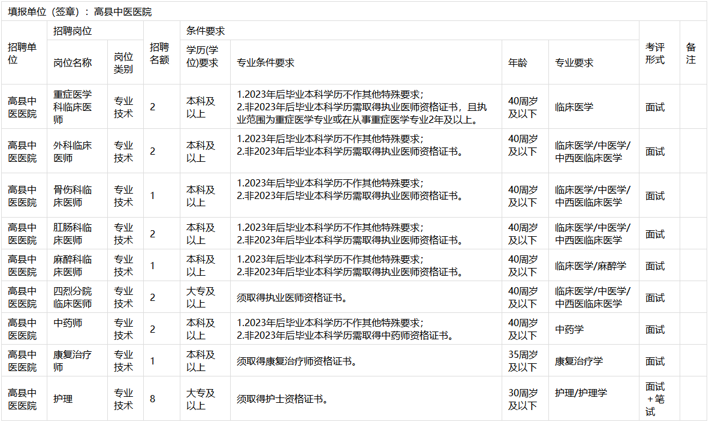Click the 四烈分院临床医师 position cell

point(73,297)
